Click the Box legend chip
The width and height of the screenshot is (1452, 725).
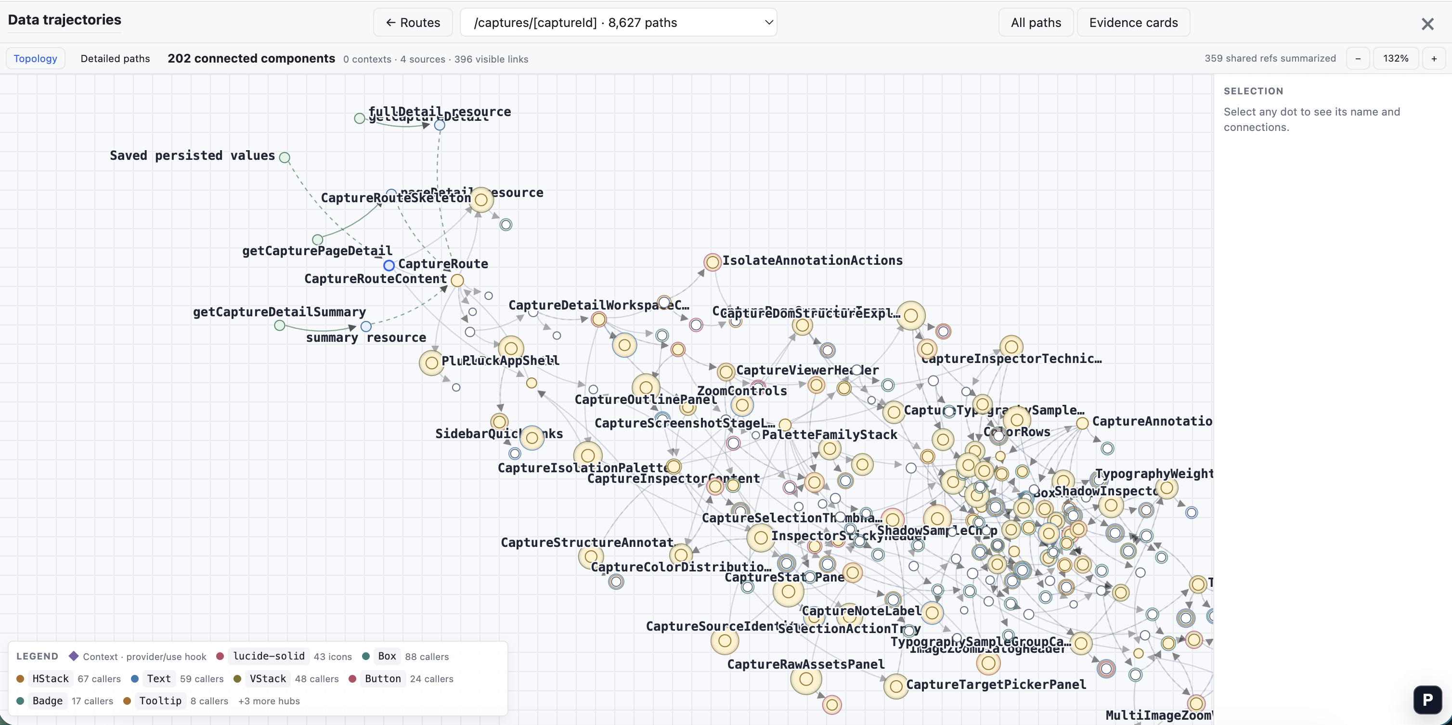click(387, 656)
